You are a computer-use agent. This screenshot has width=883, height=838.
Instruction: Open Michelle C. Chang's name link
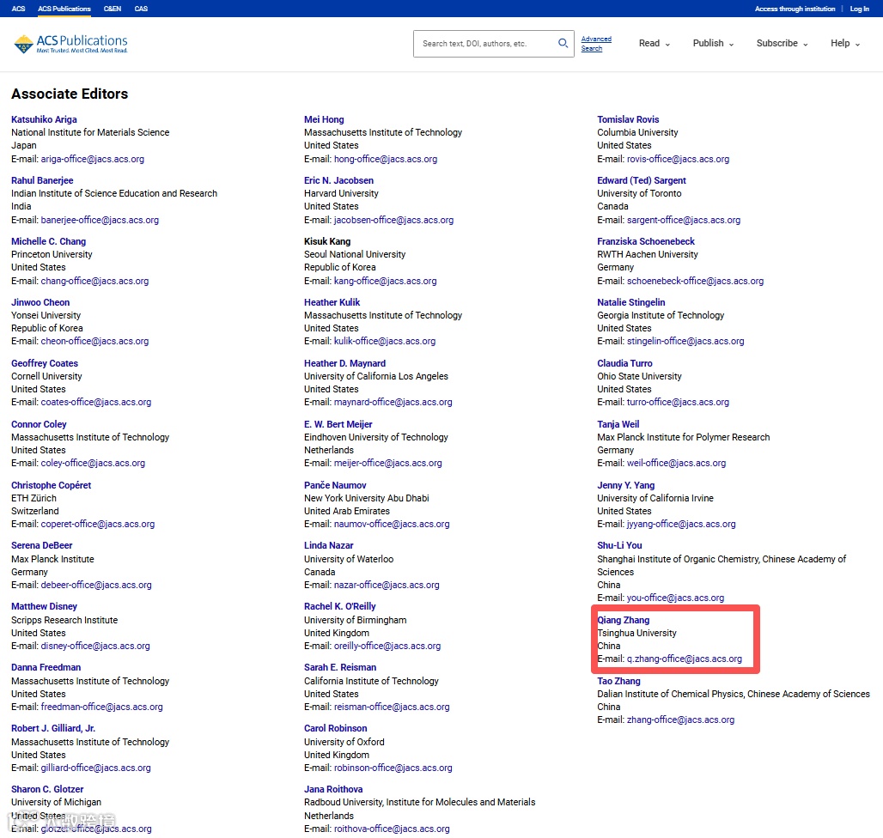click(x=48, y=241)
